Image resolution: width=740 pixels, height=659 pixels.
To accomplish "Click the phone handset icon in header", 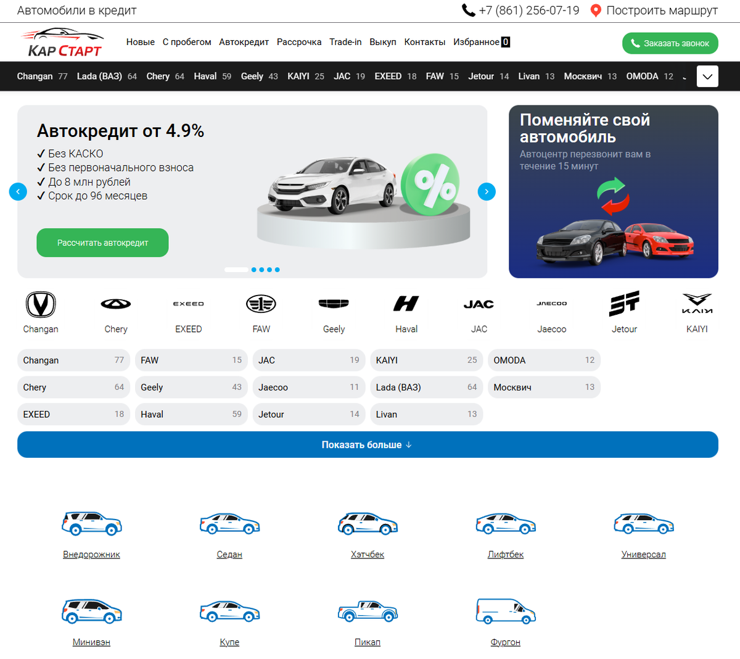I will coord(469,10).
